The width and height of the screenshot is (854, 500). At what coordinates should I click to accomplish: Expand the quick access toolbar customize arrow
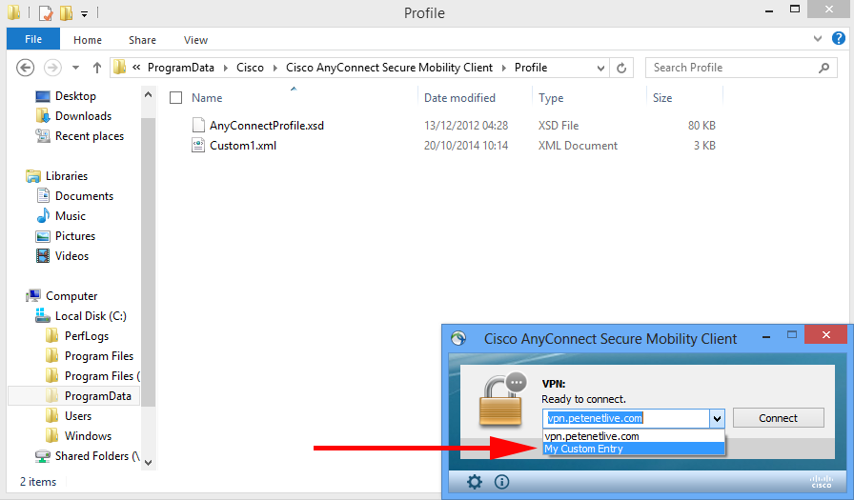tap(85, 13)
